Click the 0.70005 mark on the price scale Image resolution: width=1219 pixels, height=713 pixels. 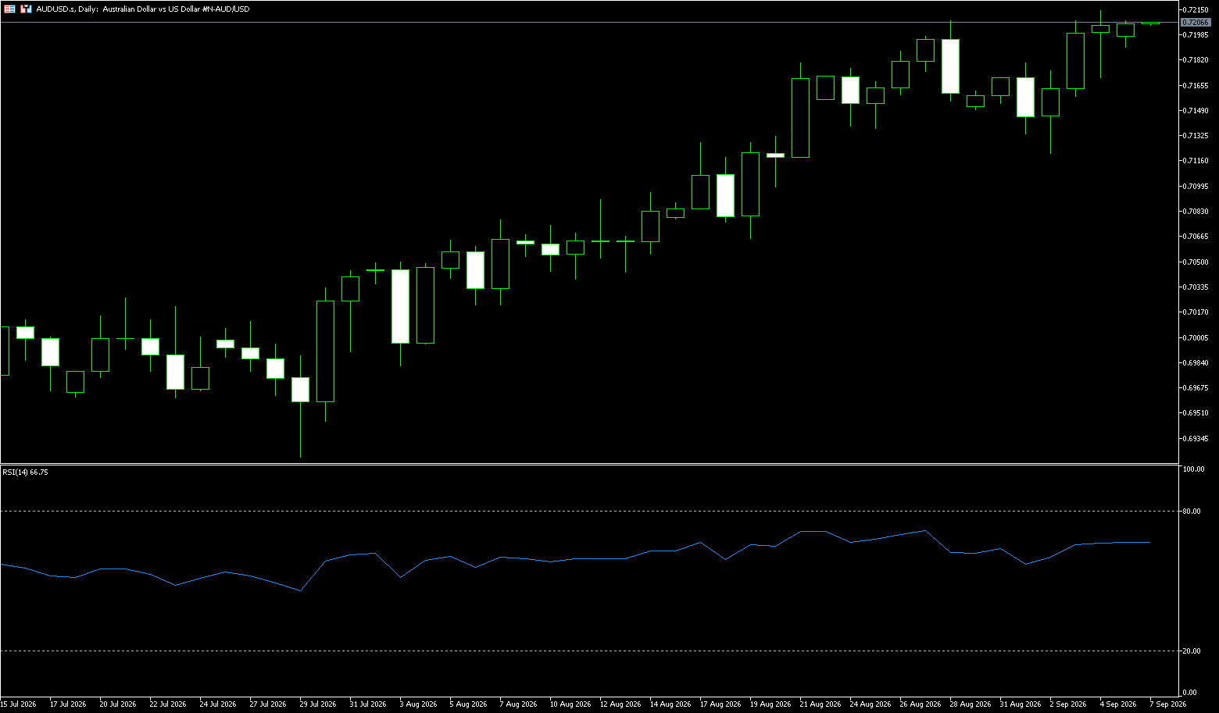tap(1196, 337)
